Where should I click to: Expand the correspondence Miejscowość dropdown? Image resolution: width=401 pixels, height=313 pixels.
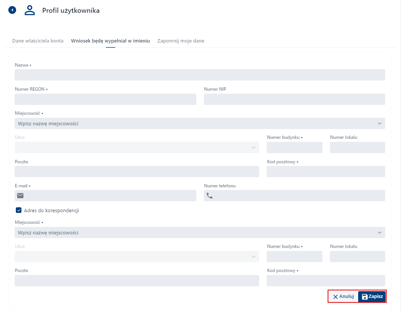tap(380, 232)
